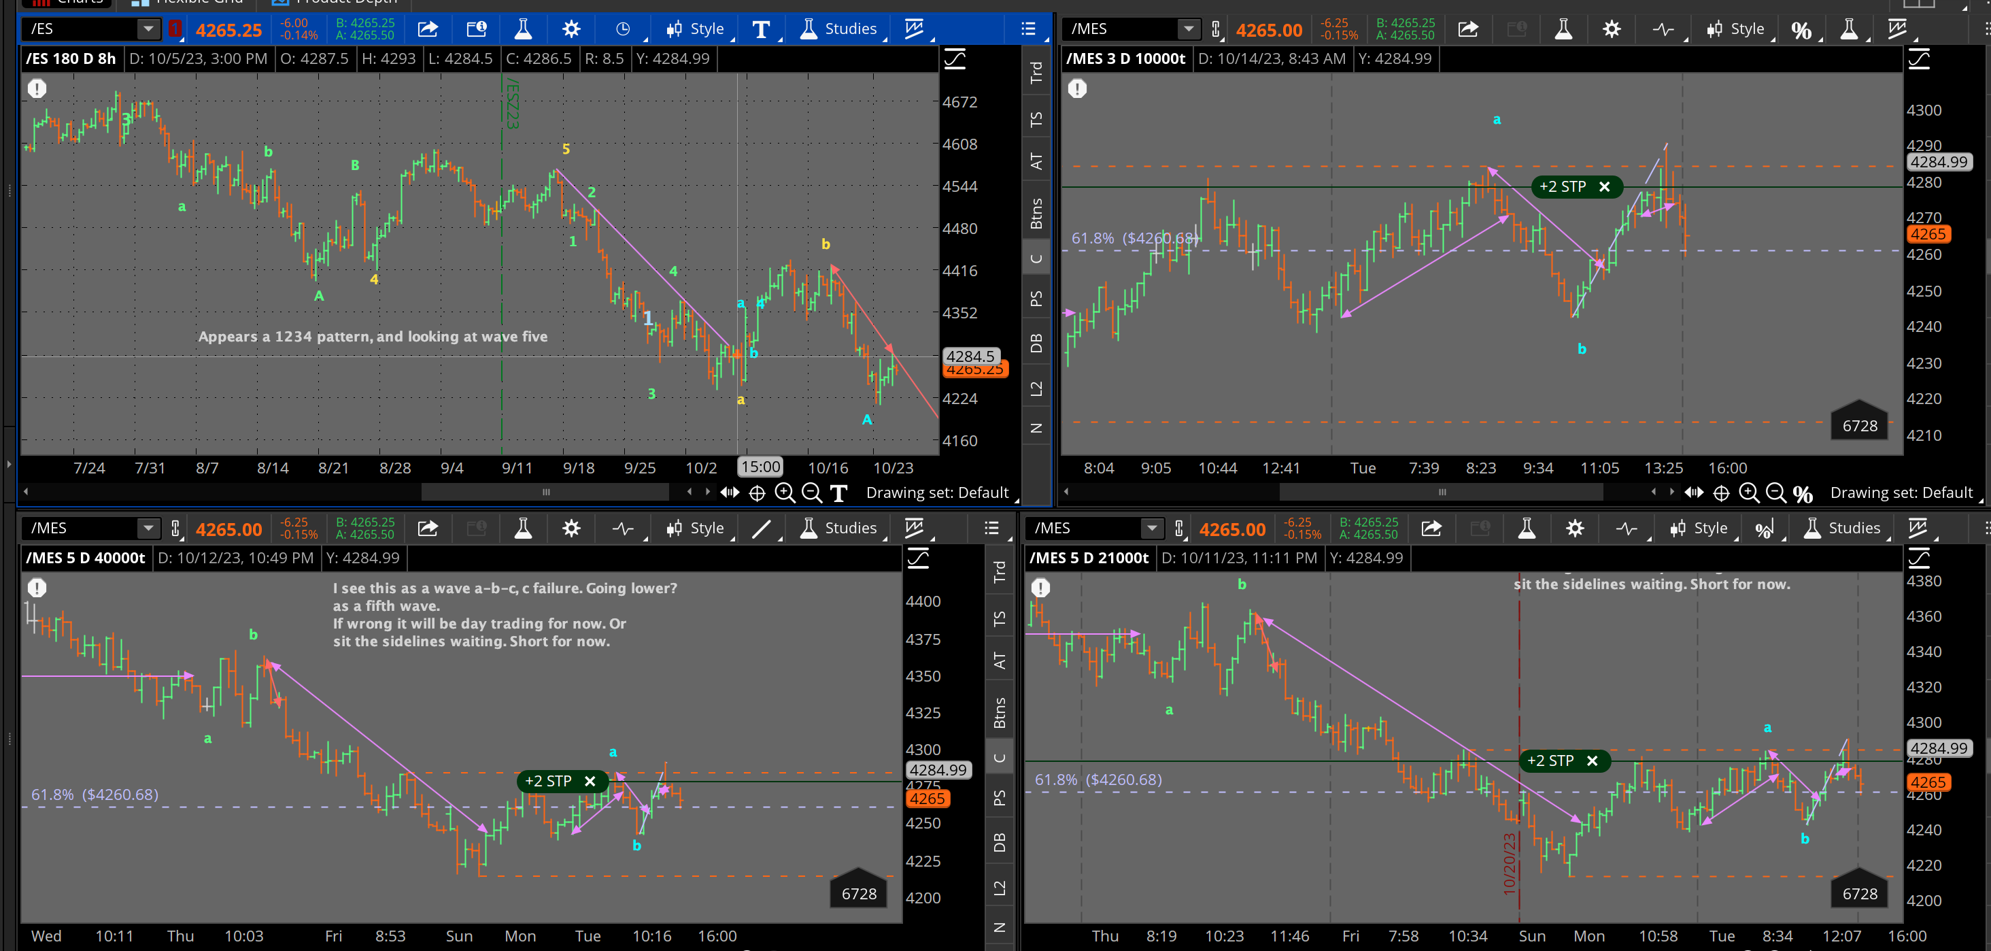Open patterns icon in /ES chart toolbar
Image resolution: width=1991 pixels, height=951 pixels.
[x=915, y=29]
